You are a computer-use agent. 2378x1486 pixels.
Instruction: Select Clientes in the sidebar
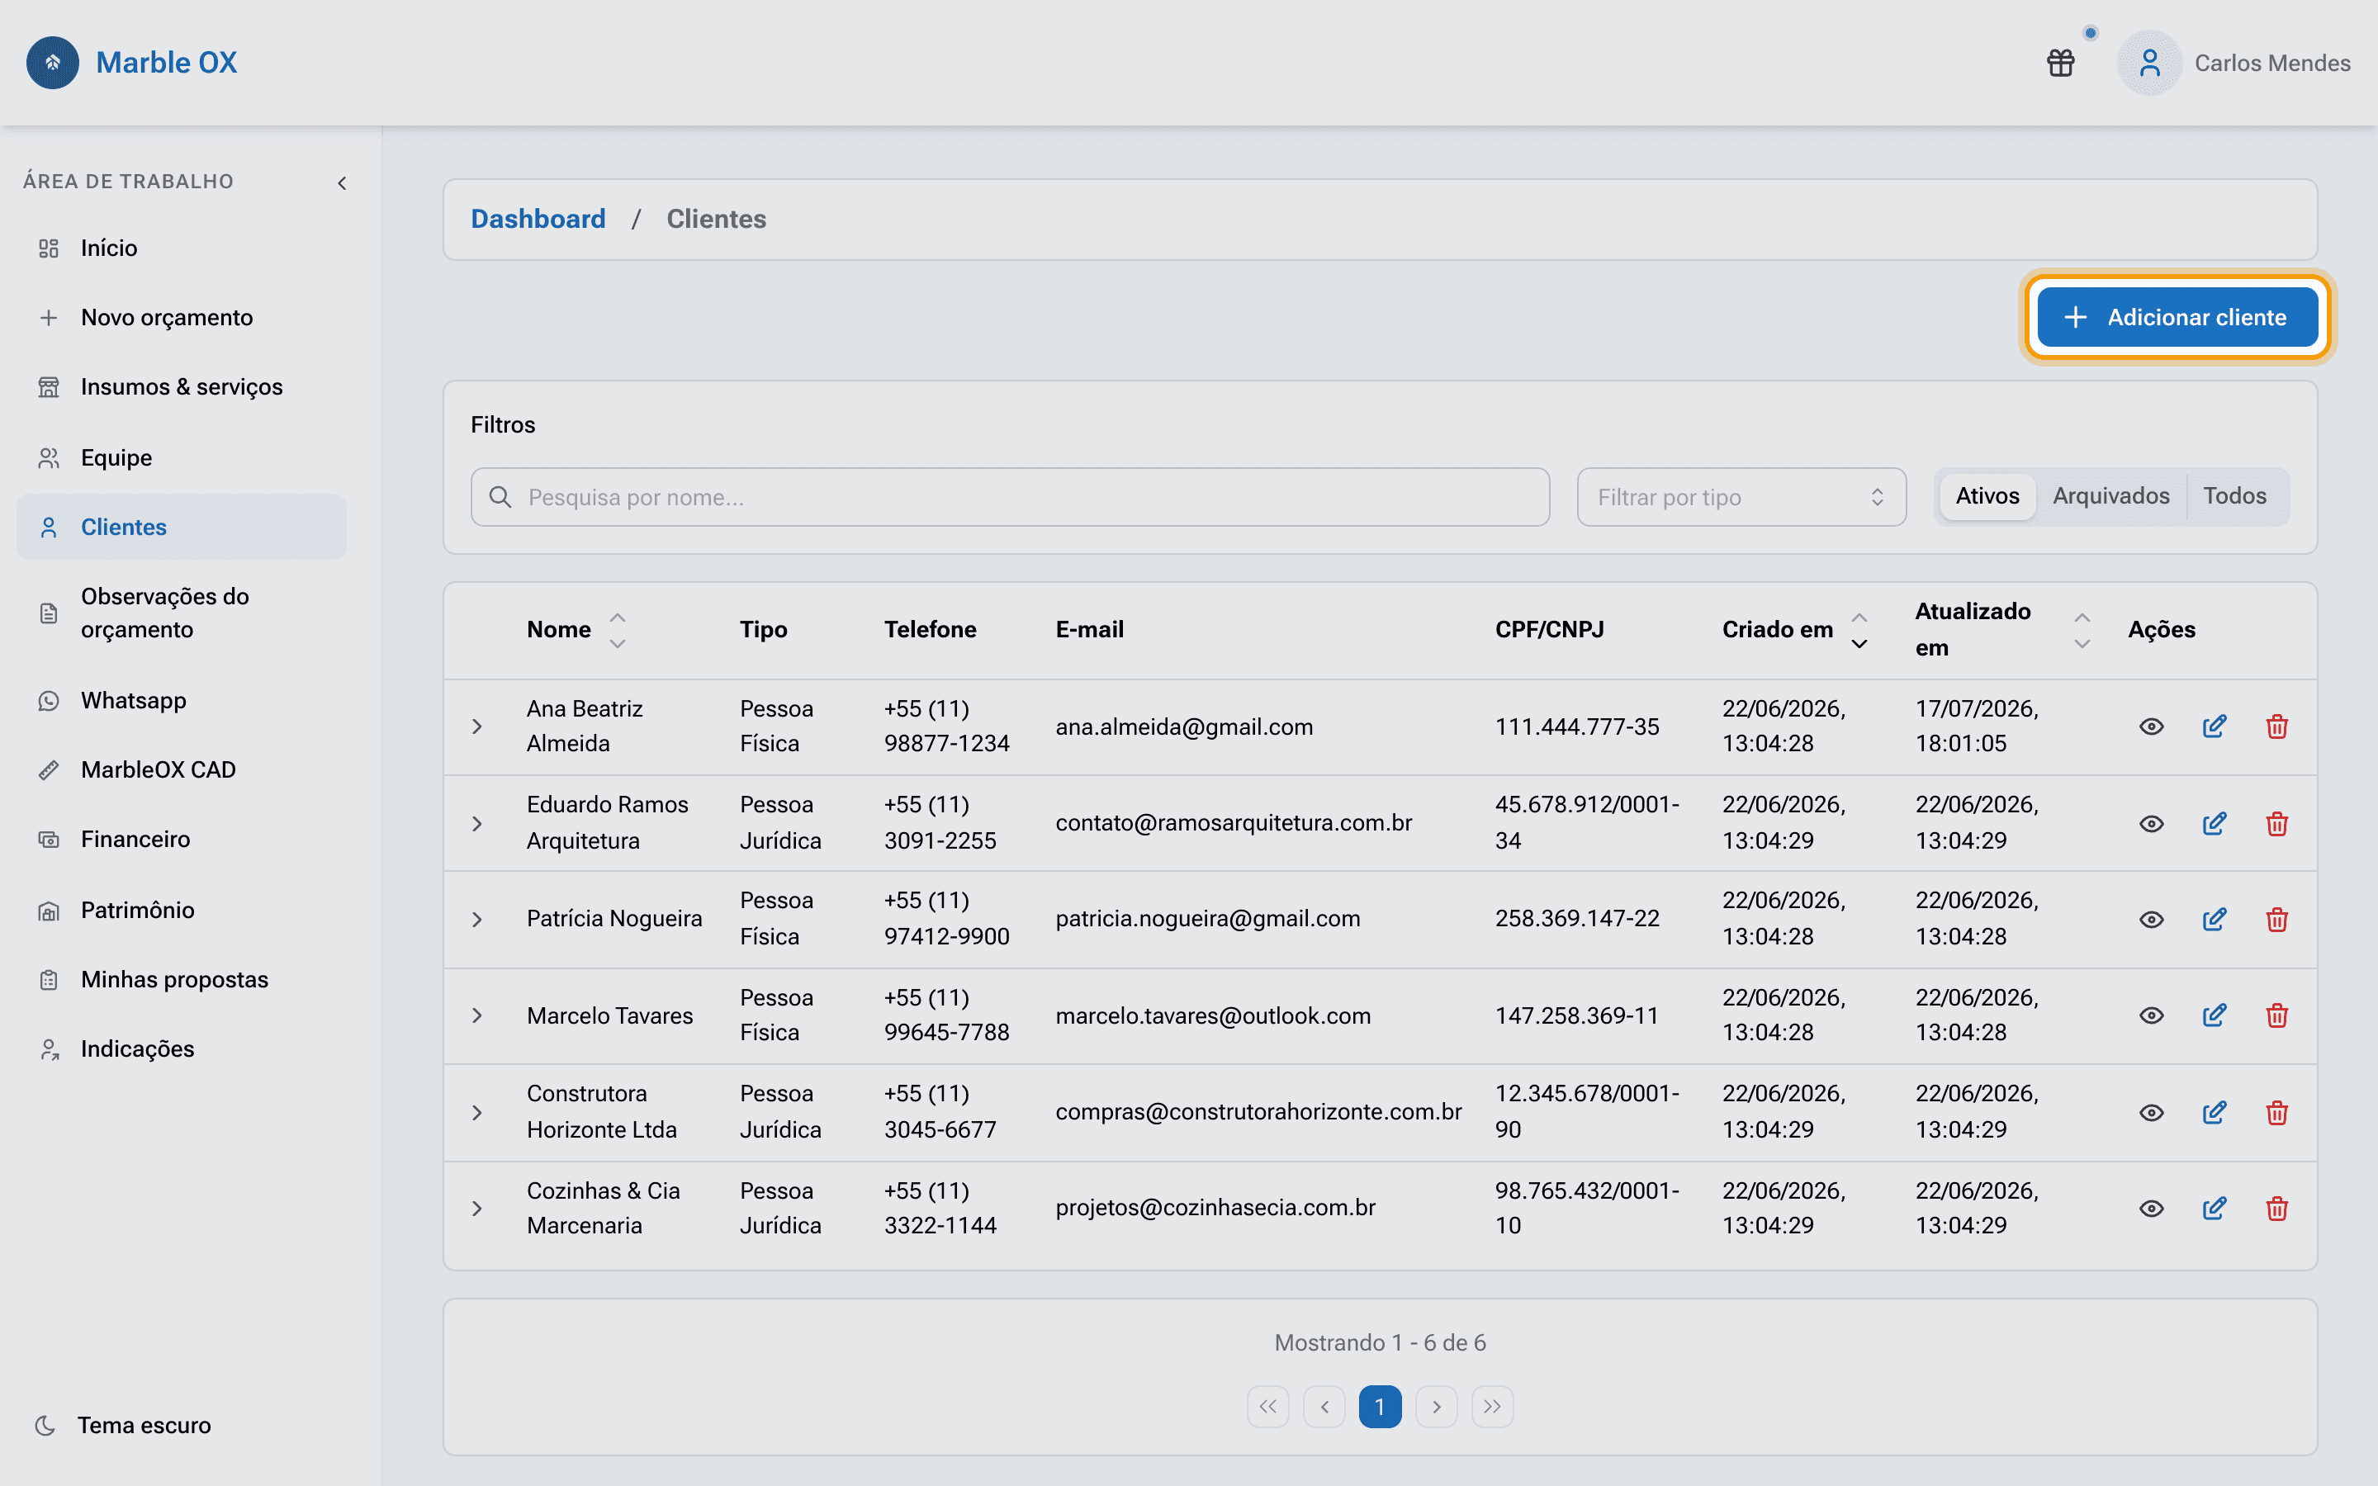coord(182,527)
